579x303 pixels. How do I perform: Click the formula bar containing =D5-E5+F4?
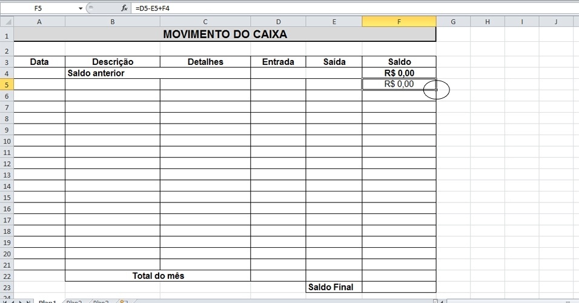pyautogui.click(x=354, y=8)
